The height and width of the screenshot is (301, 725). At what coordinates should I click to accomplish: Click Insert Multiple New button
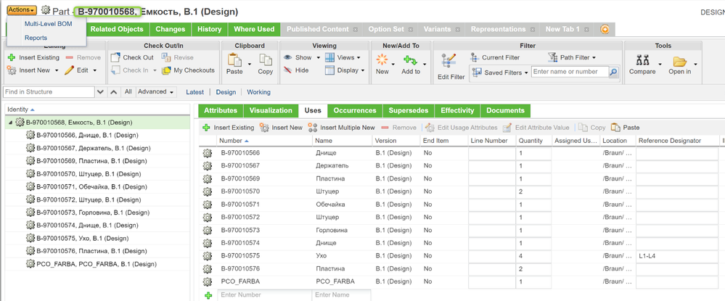pos(342,128)
